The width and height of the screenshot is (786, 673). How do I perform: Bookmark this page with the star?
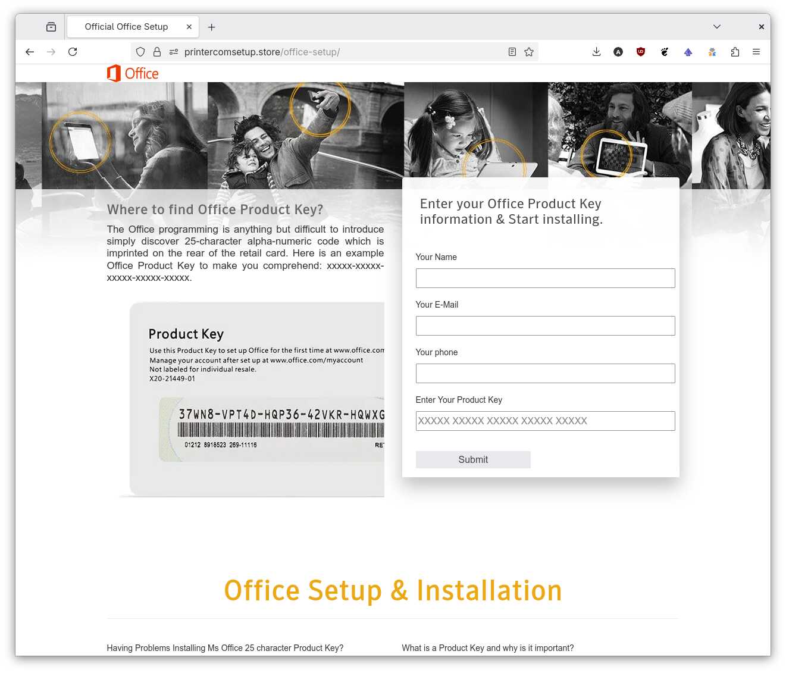click(x=529, y=52)
